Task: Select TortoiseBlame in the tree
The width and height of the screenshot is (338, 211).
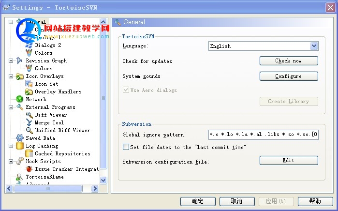Action: (44, 177)
